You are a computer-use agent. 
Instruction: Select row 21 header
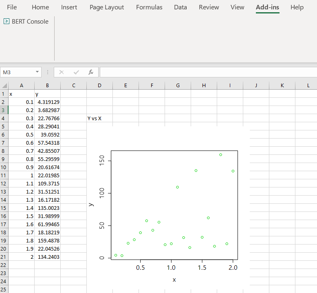4,257
